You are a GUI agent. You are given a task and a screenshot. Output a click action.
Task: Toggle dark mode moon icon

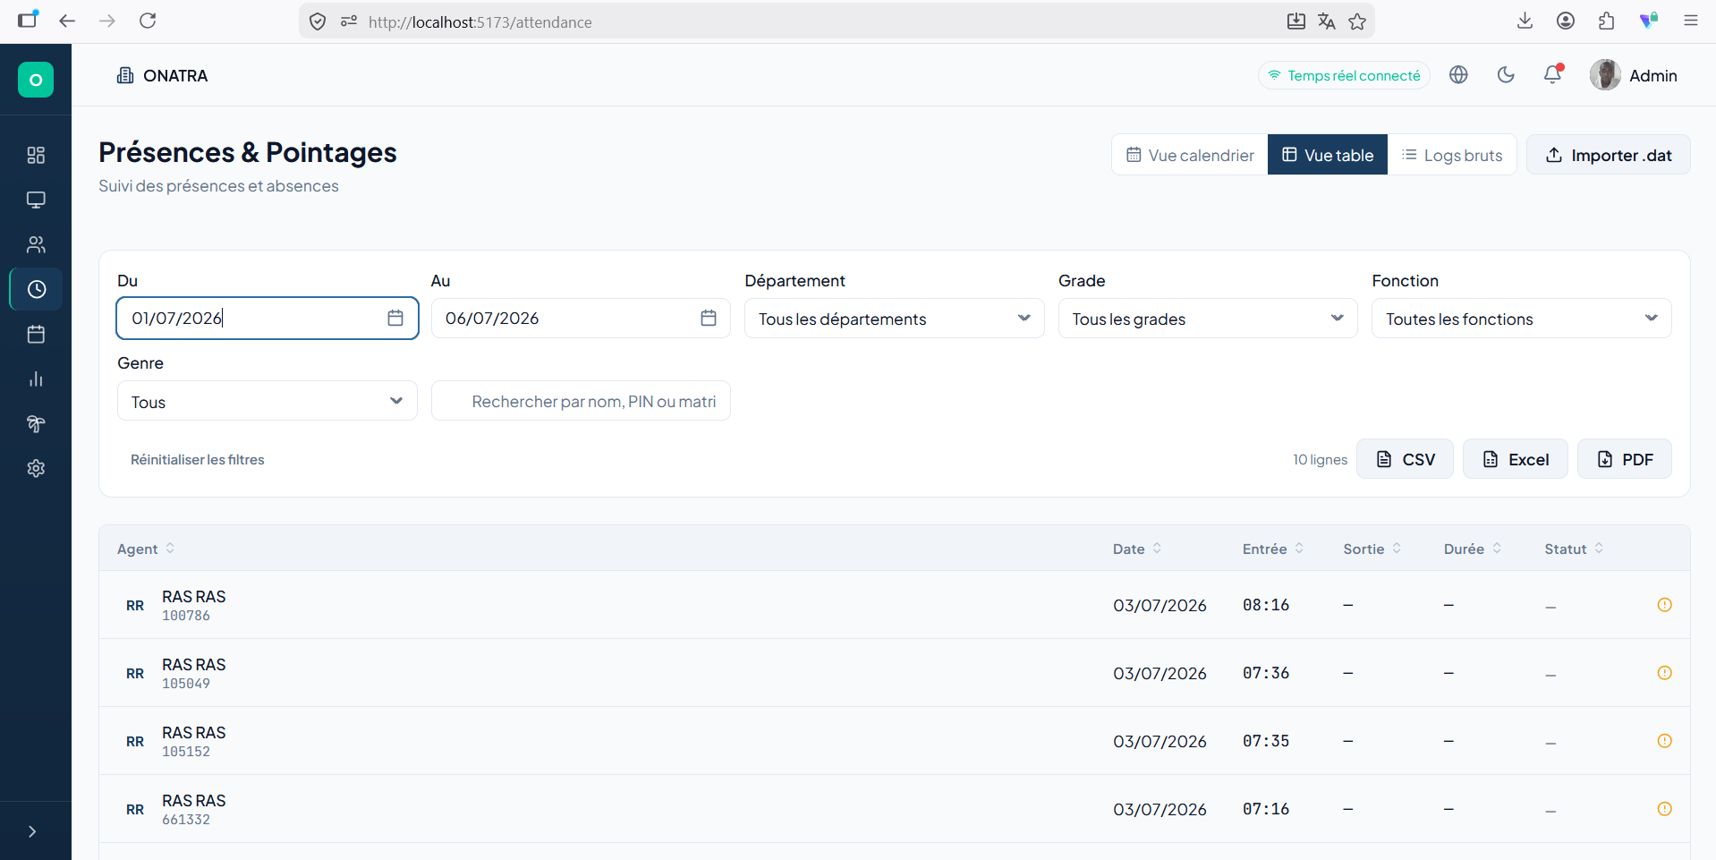[1506, 75]
